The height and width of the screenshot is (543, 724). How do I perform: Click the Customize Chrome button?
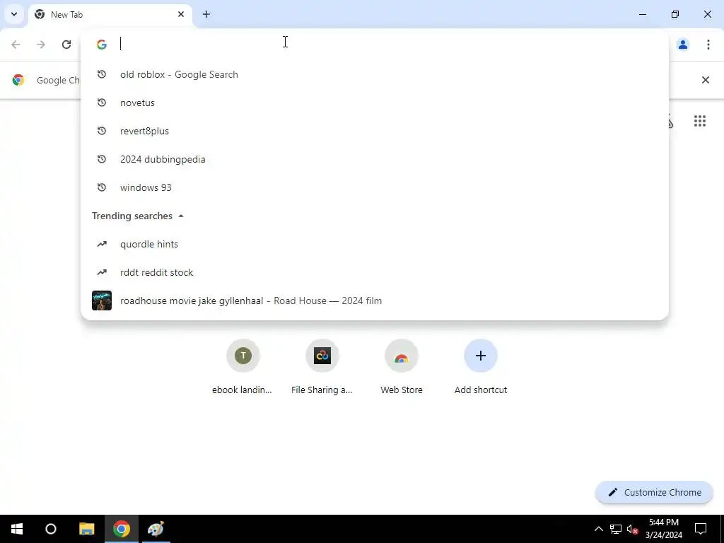click(654, 492)
